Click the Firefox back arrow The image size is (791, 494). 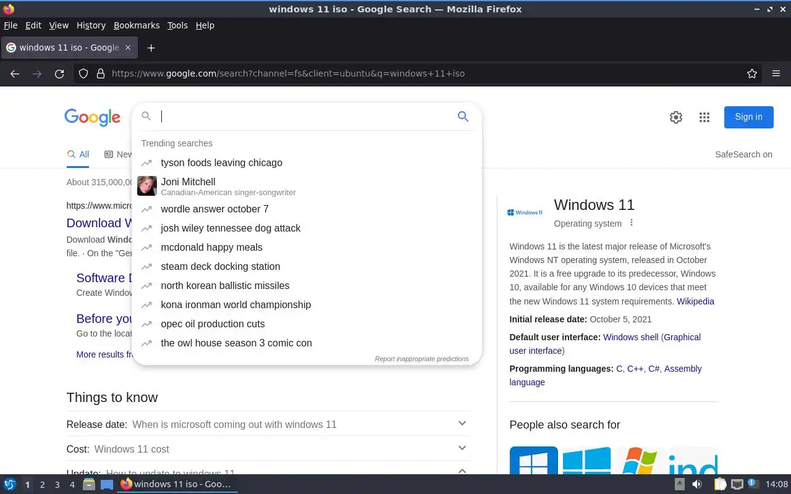point(15,73)
